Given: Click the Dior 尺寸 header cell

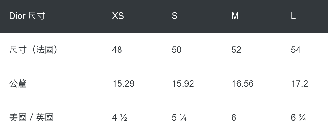Looking at the screenshot, I should pos(27,16).
